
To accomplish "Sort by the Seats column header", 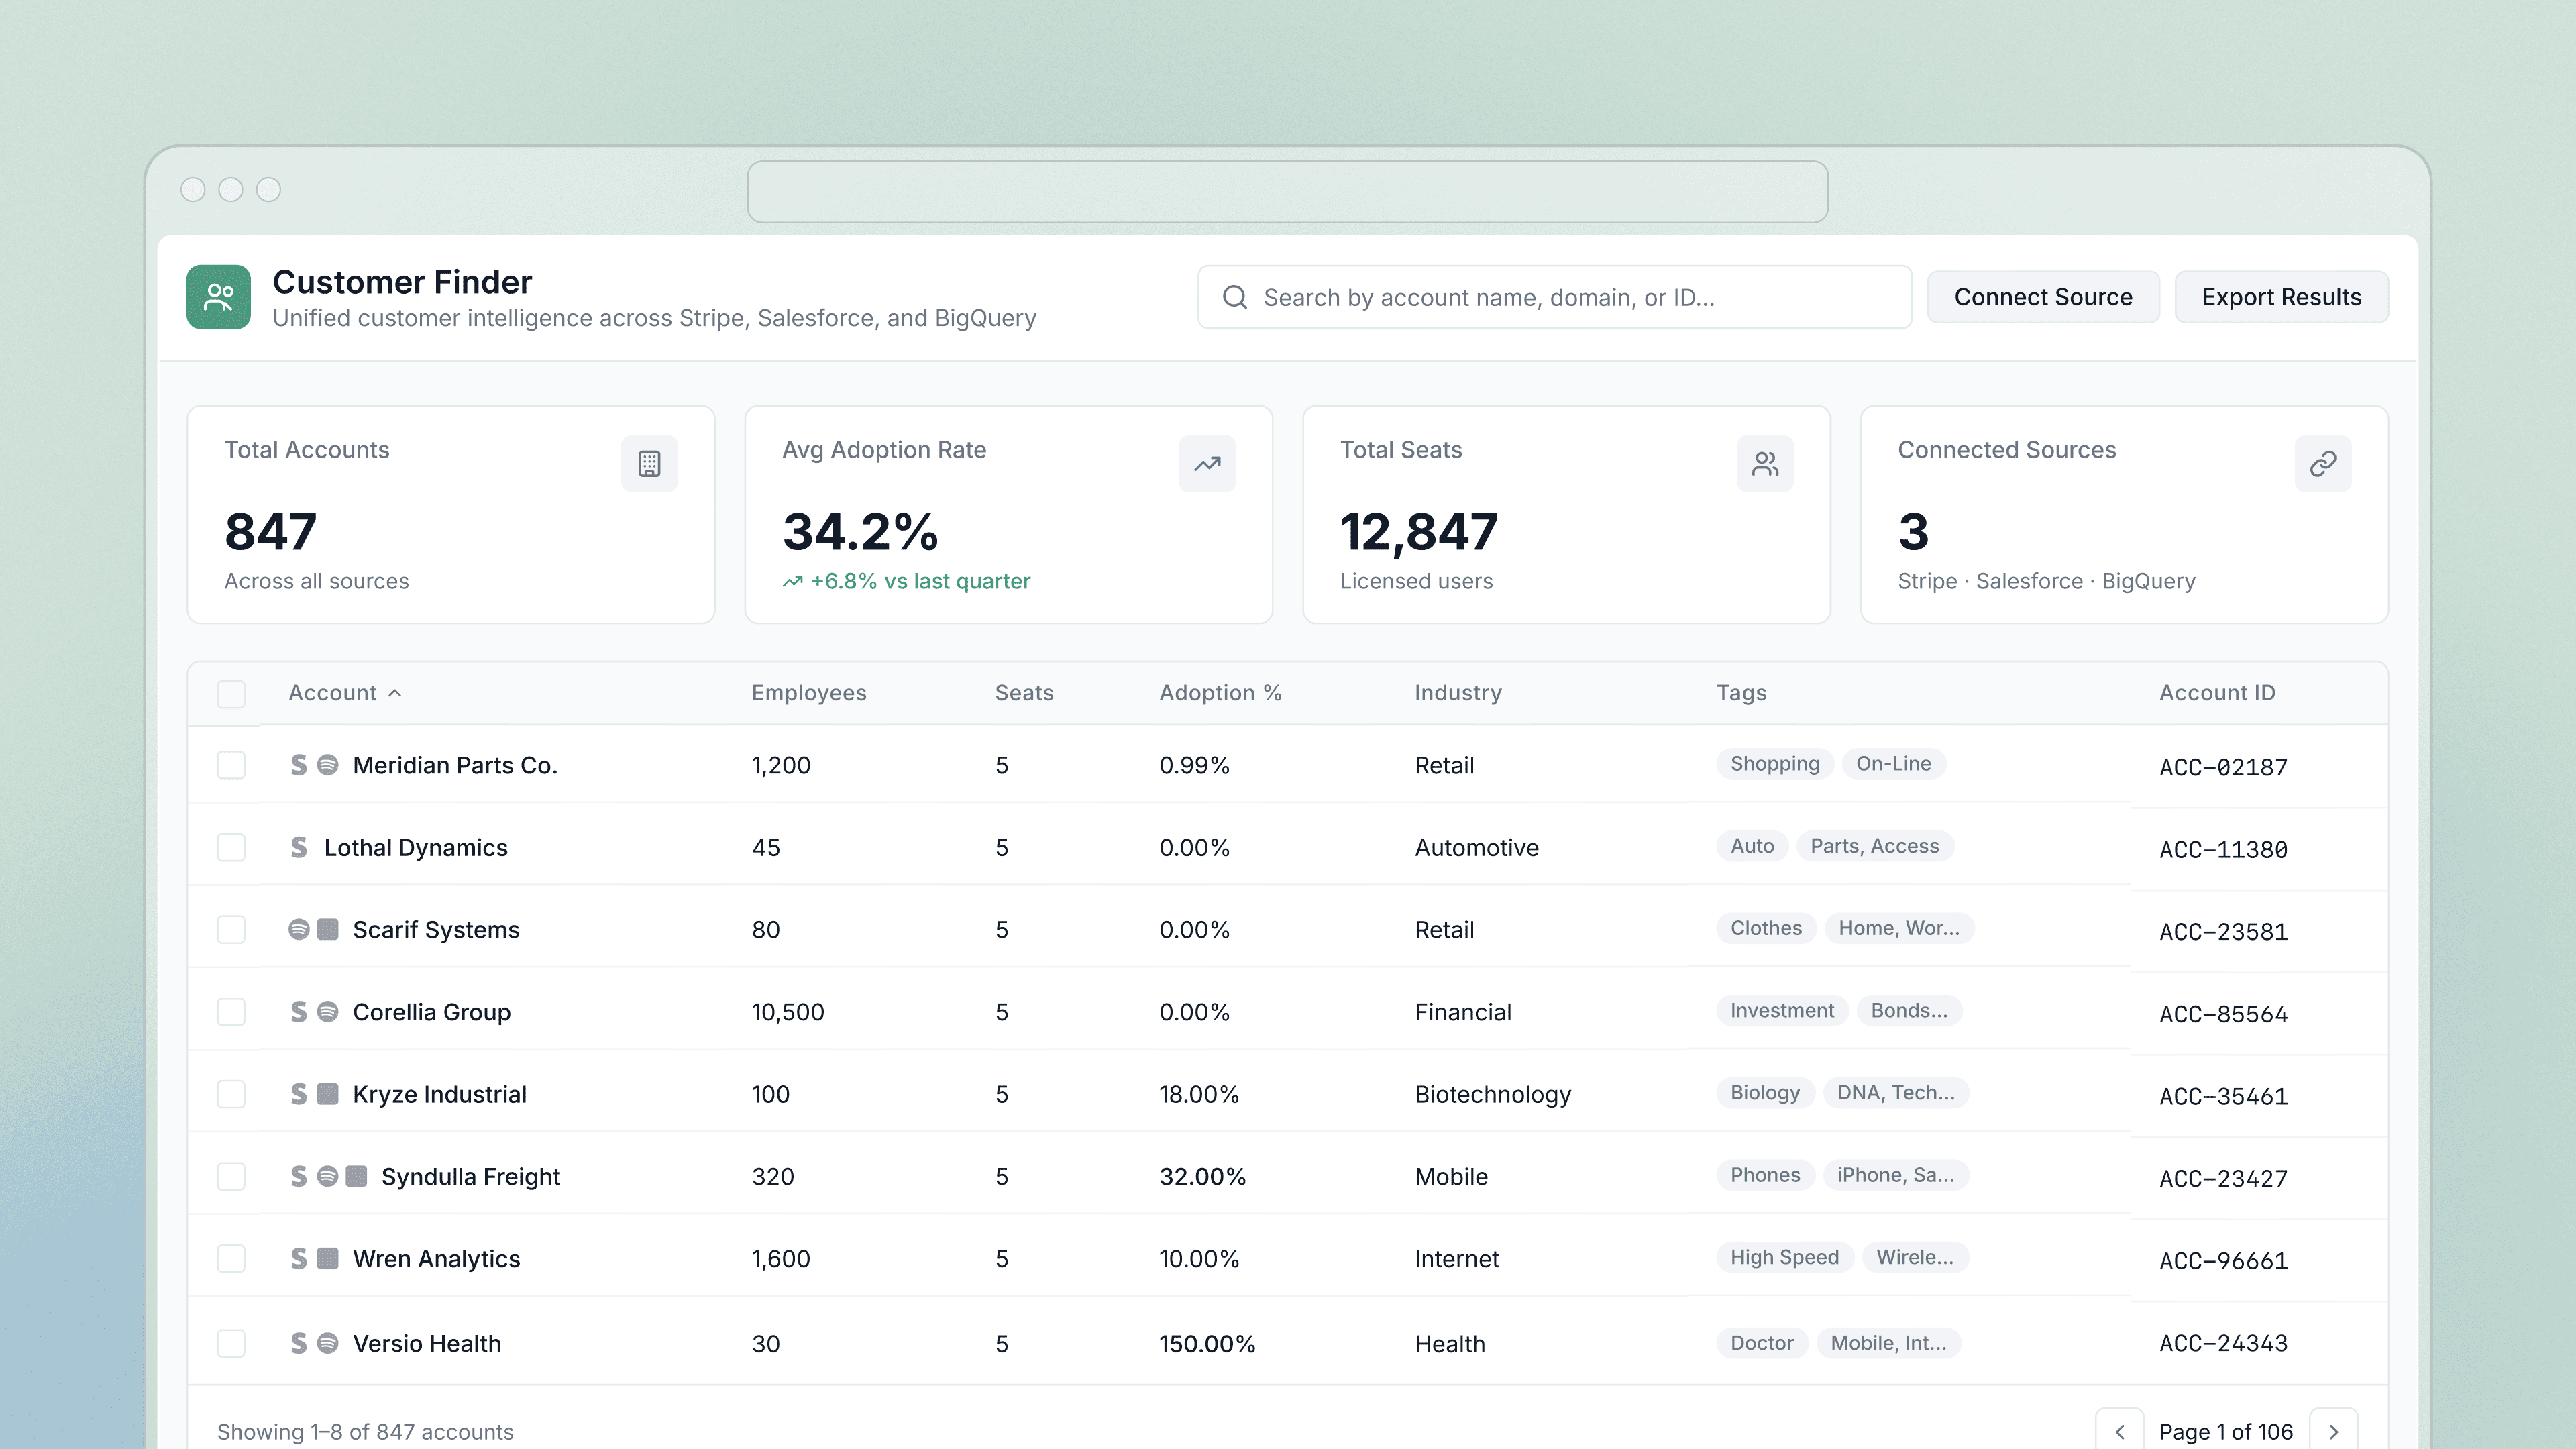I will (1024, 693).
